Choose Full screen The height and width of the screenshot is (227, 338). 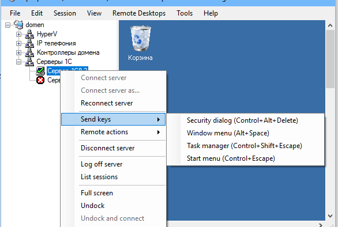(x=114, y=193)
